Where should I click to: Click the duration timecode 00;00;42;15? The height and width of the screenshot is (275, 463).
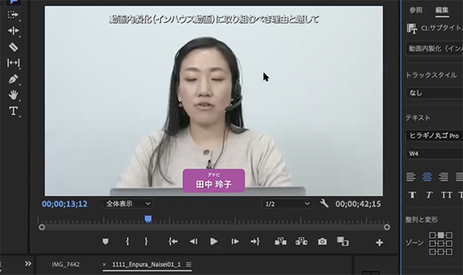click(x=358, y=204)
